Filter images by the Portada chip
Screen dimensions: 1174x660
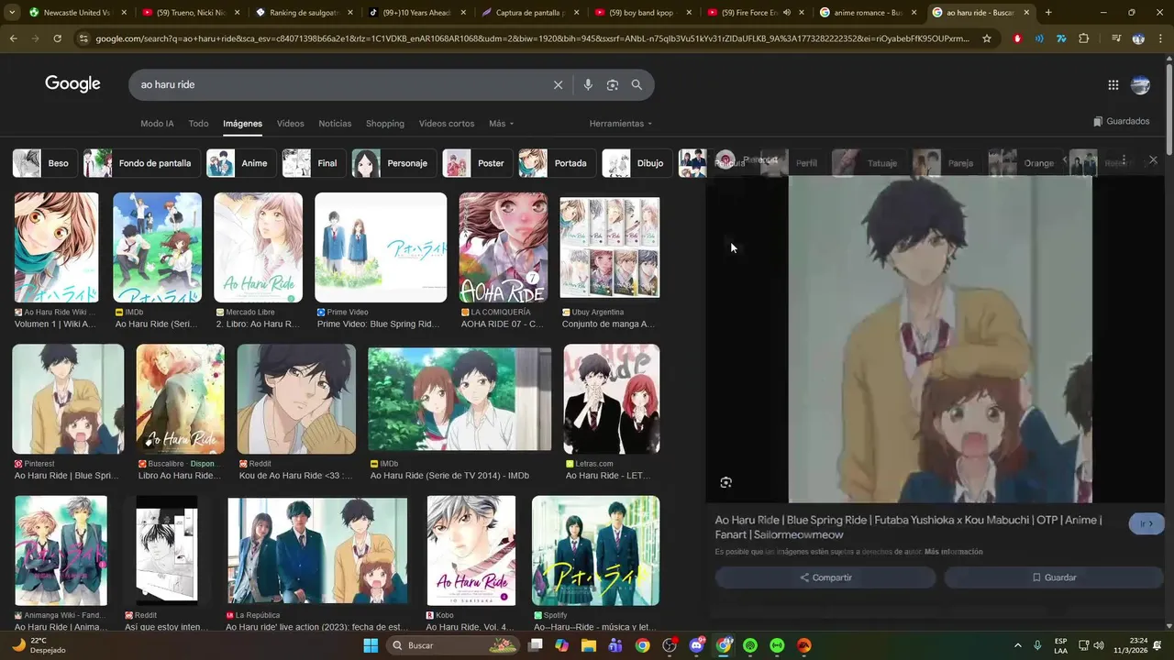point(557,163)
